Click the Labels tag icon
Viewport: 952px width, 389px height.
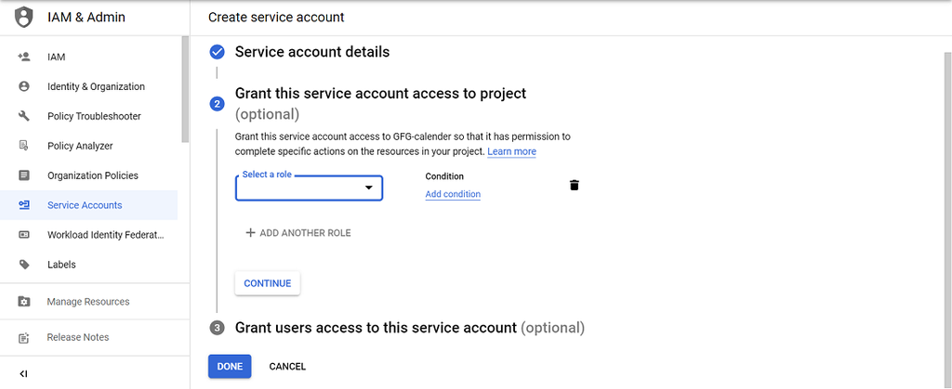[x=24, y=265]
